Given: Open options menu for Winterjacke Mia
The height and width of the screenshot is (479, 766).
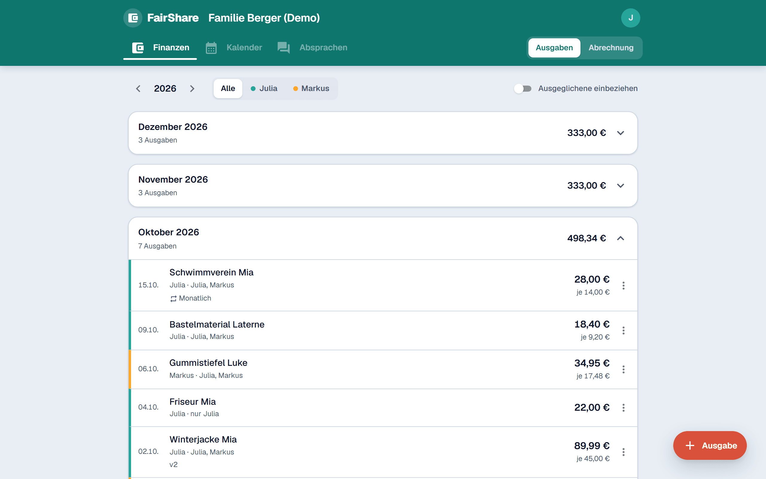Looking at the screenshot, I should tap(623, 452).
